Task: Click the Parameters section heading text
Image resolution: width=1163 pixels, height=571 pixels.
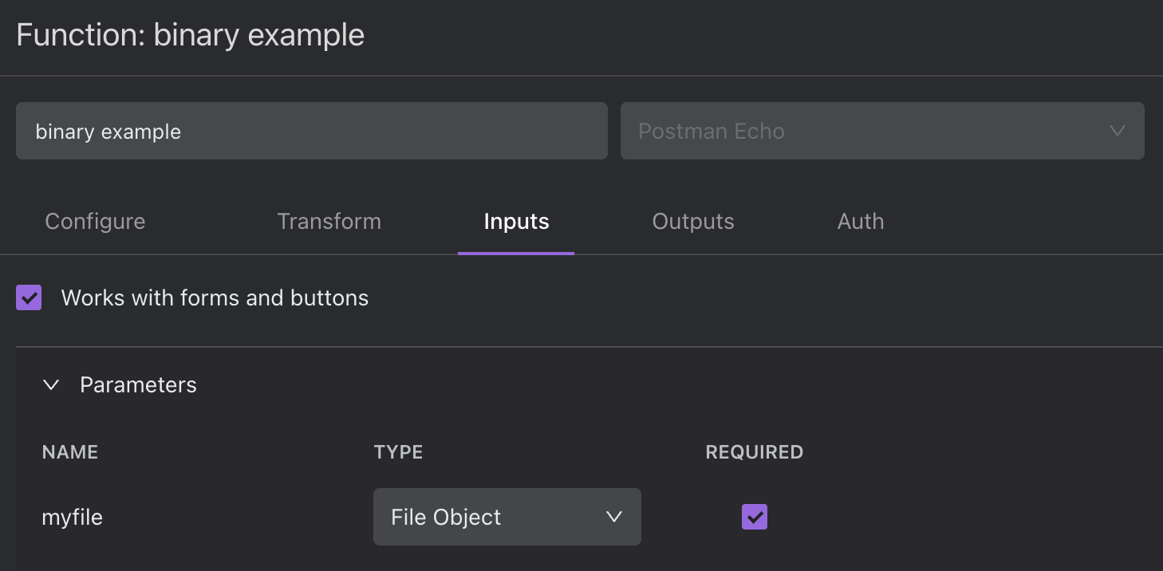Action: pyautogui.click(x=138, y=385)
